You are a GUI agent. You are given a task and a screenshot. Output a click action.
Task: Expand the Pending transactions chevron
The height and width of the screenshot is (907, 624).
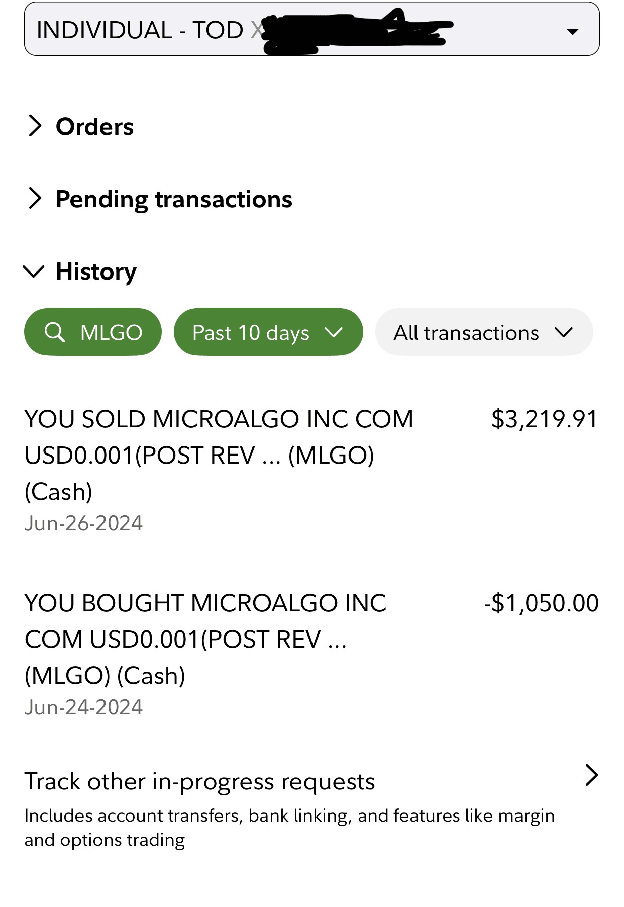coord(34,198)
